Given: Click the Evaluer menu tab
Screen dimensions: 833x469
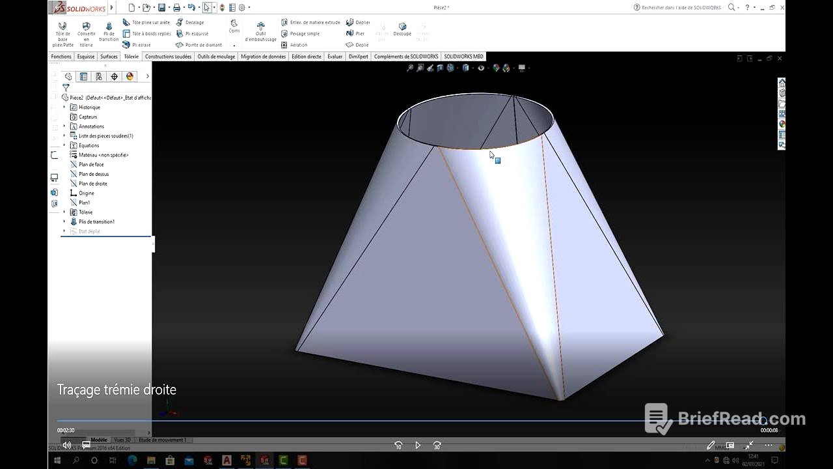Looking at the screenshot, I should (x=335, y=57).
